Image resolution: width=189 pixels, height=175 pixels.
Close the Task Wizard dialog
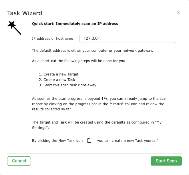point(178,13)
